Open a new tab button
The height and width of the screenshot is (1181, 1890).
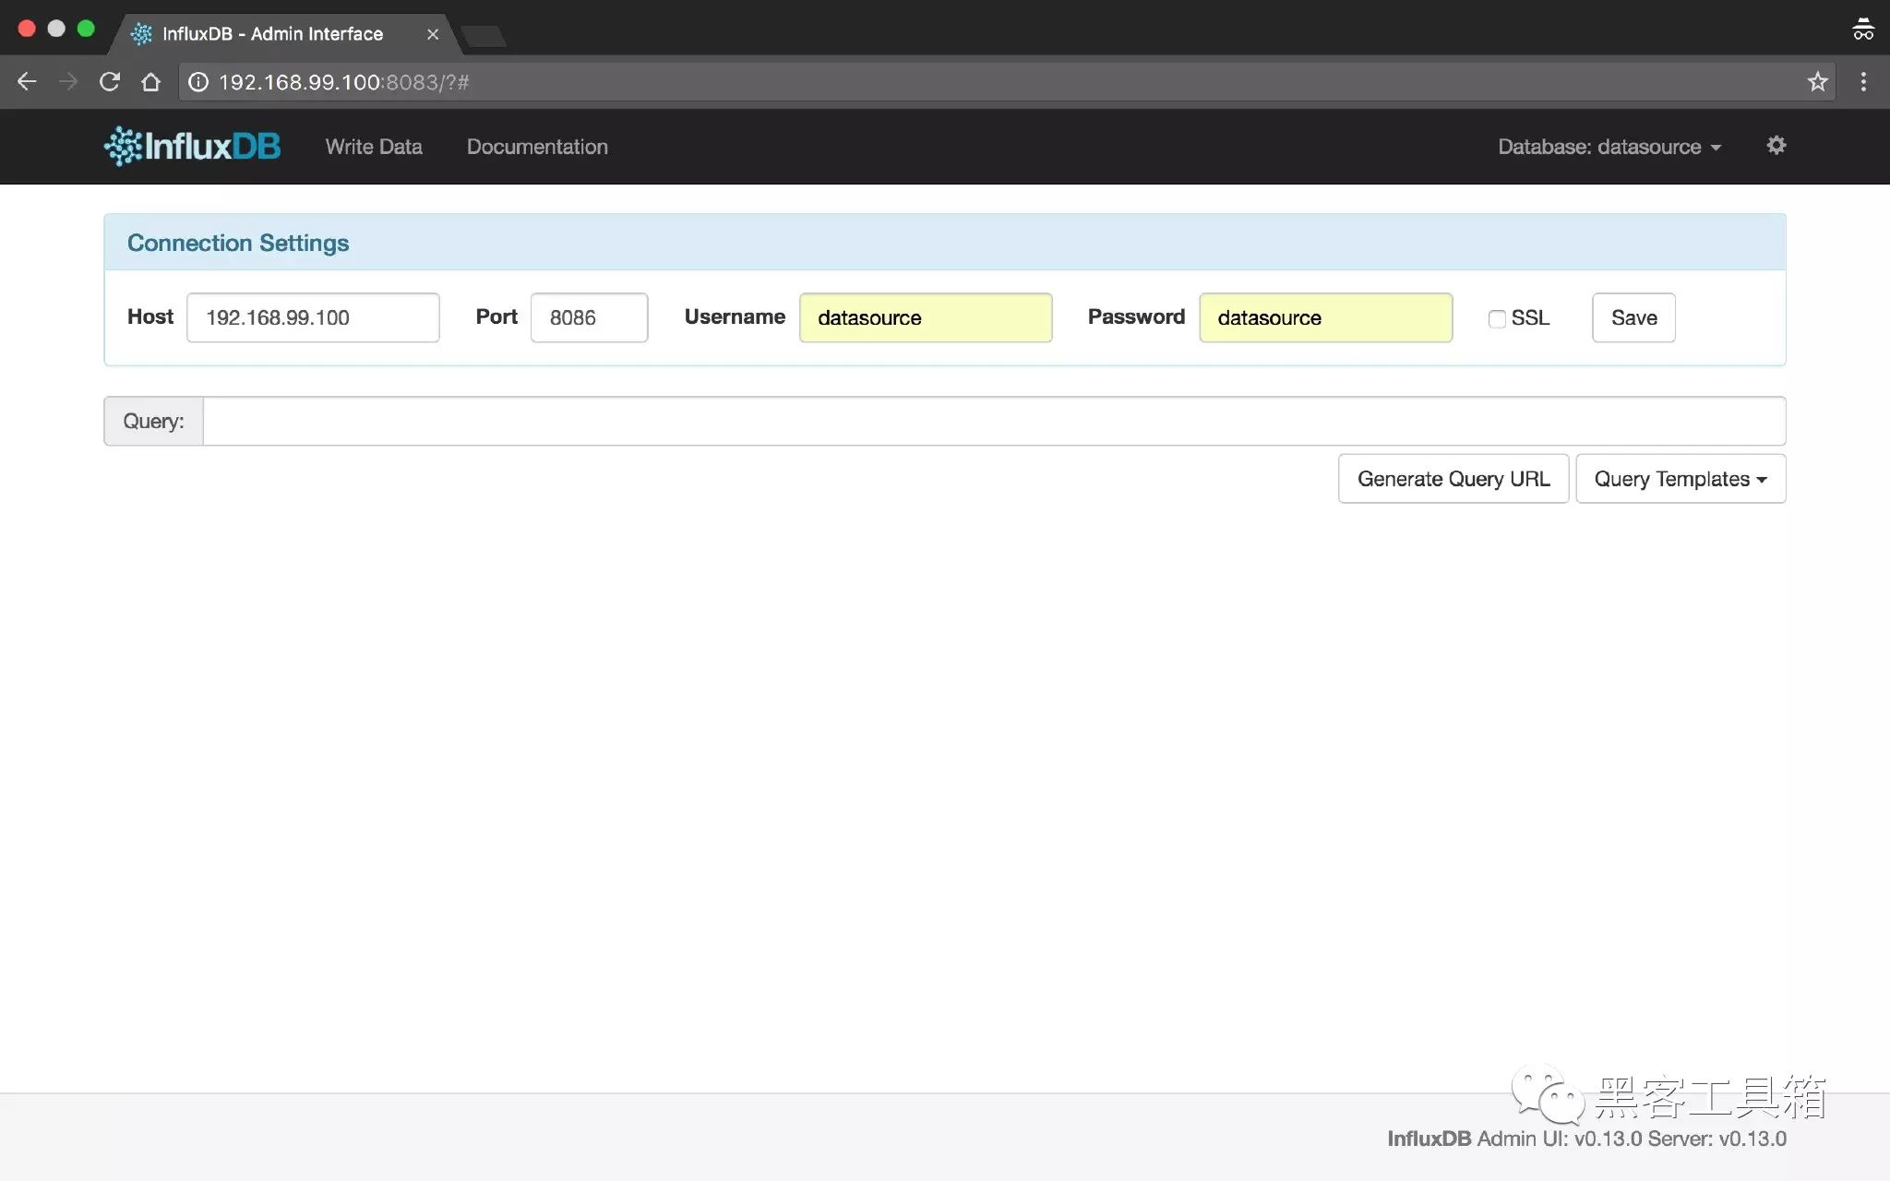pos(483,36)
